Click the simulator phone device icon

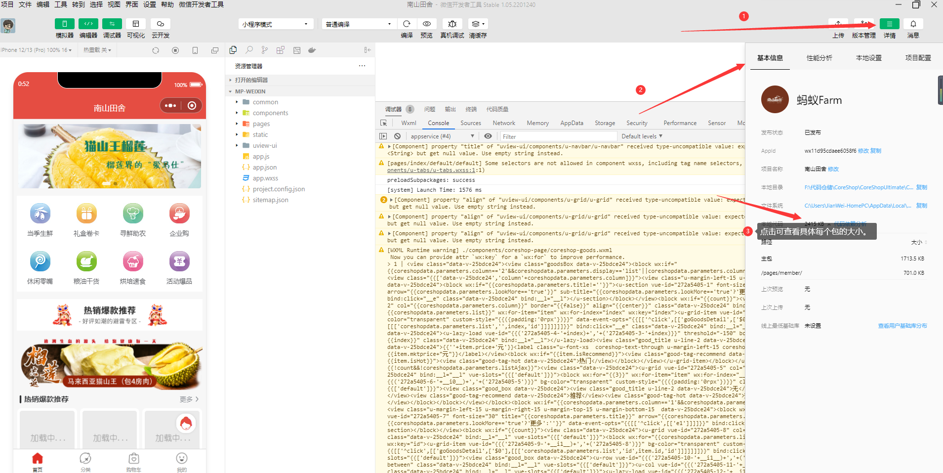point(195,50)
